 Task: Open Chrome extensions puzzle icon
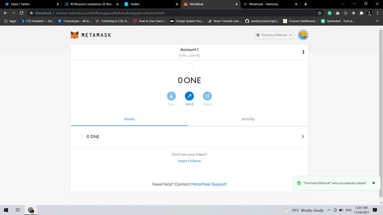(x=361, y=13)
